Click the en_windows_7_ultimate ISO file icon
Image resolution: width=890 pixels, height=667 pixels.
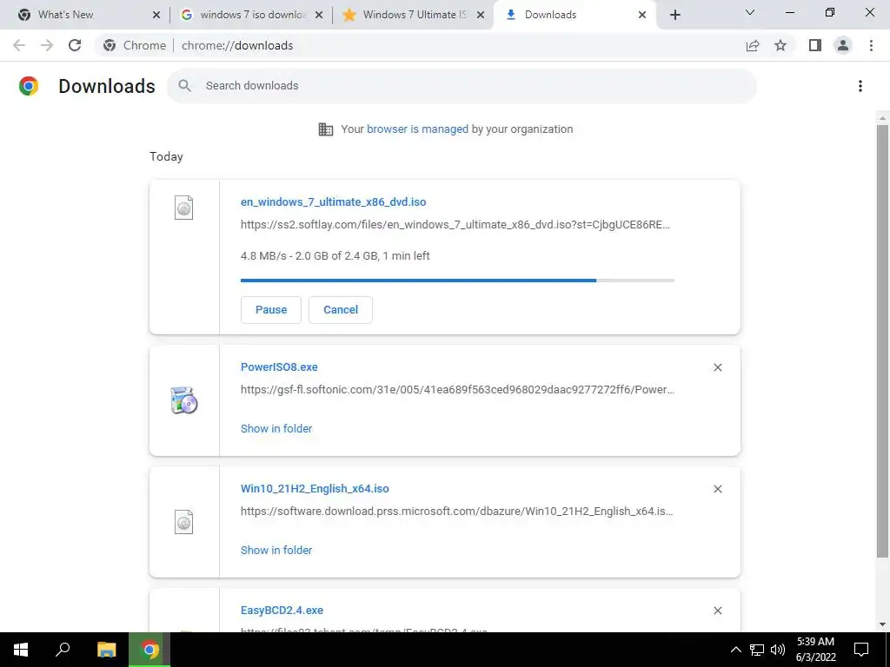click(184, 208)
